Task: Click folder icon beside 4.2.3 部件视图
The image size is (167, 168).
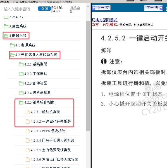Action: (x=21, y=83)
